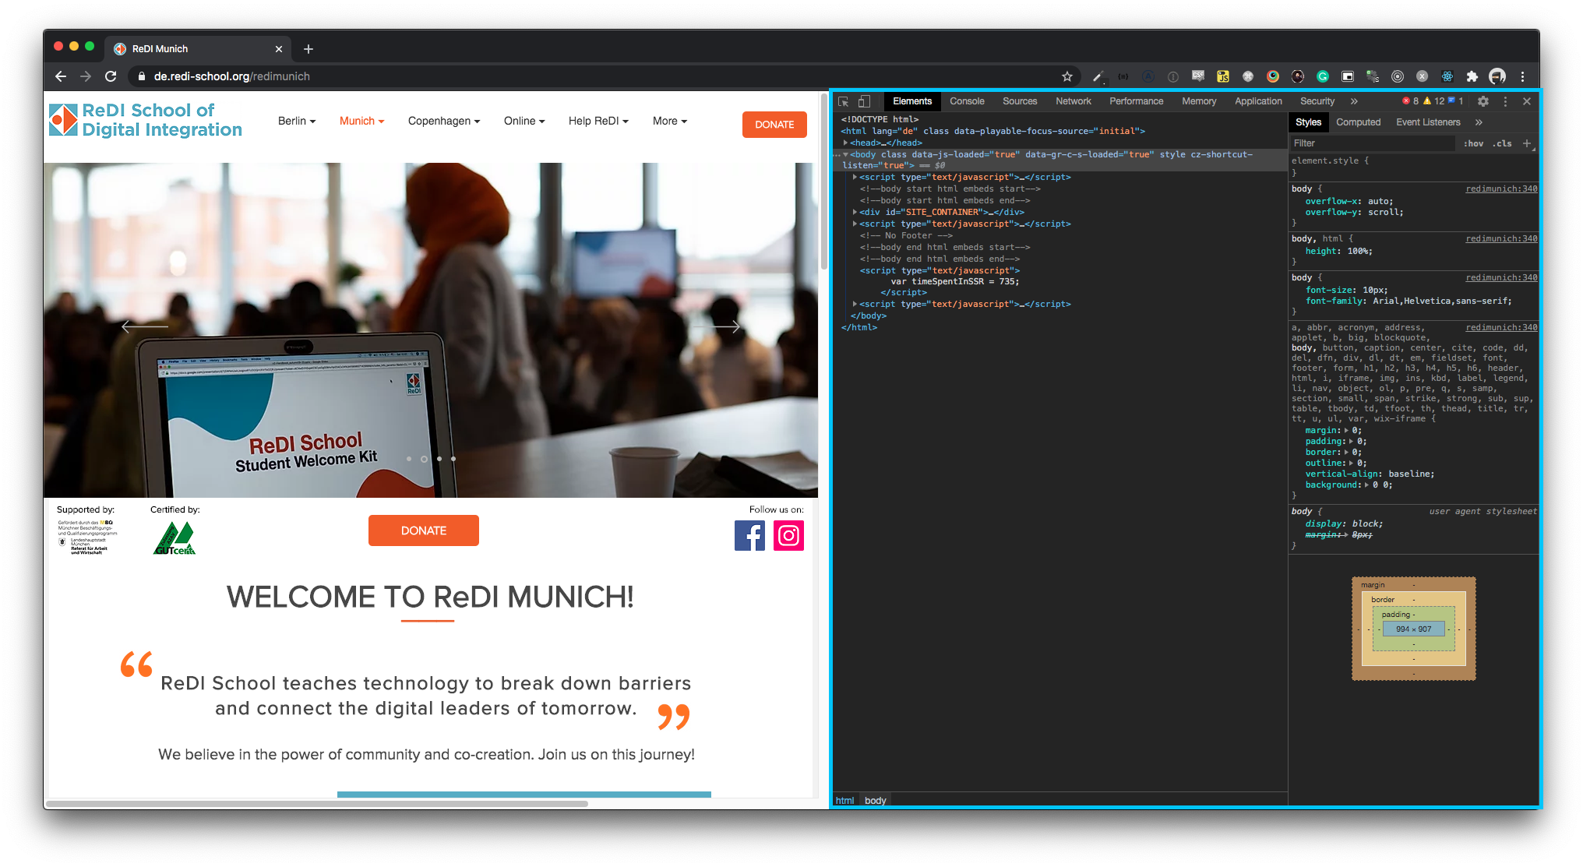Expand the margin shorthand property triangle
Viewport: 1583px width, 867px height.
[1346, 430]
